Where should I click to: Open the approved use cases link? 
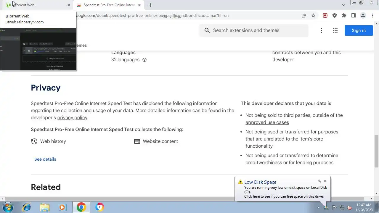pos(267,122)
